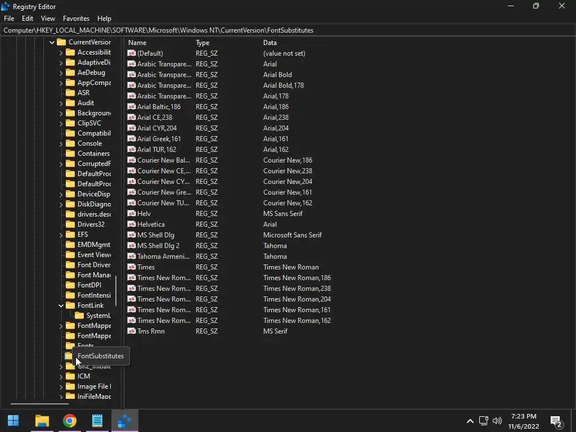Click the Helv value icon
This screenshot has height=432, width=576.
tap(132, 213)
